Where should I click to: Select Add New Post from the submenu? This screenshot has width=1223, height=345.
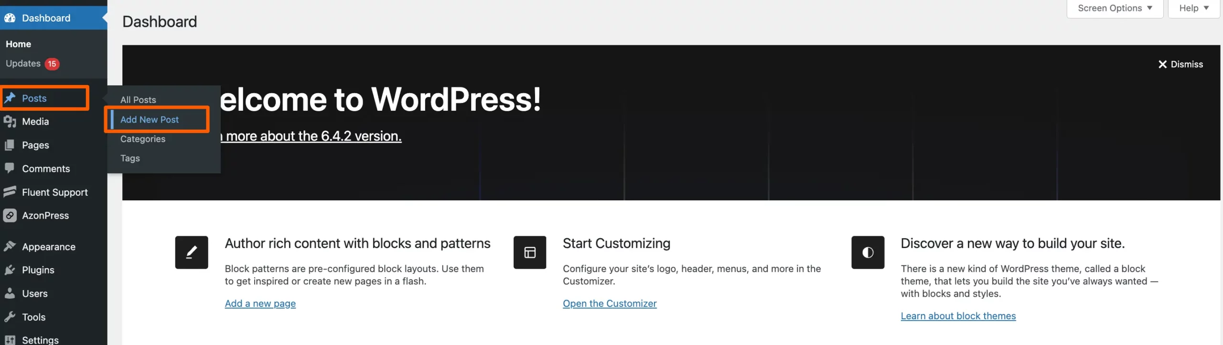click(150, 119)
